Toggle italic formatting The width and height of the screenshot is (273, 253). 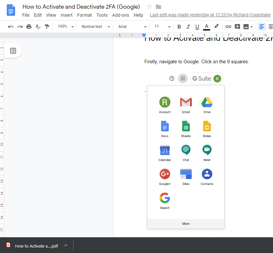pyautogui.click(x=188, y=27)
